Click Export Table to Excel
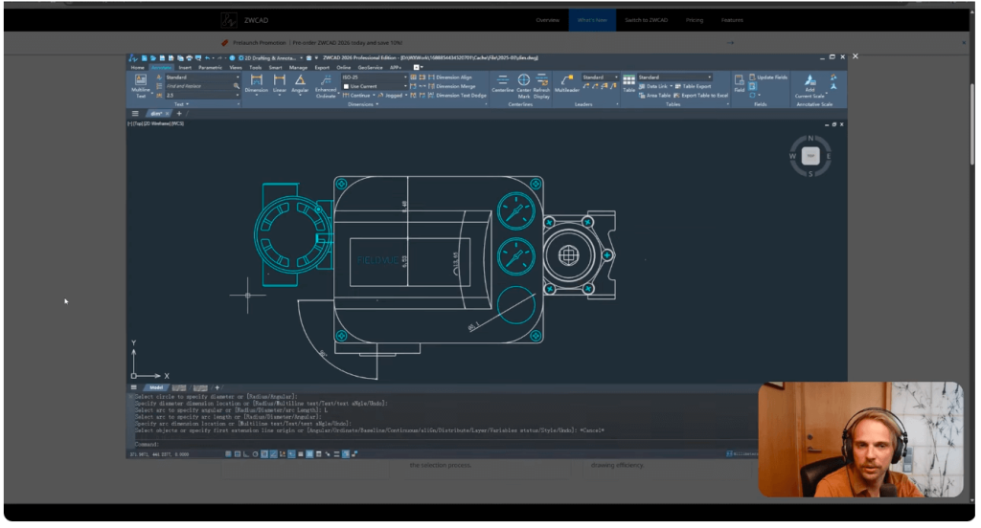 702,95
